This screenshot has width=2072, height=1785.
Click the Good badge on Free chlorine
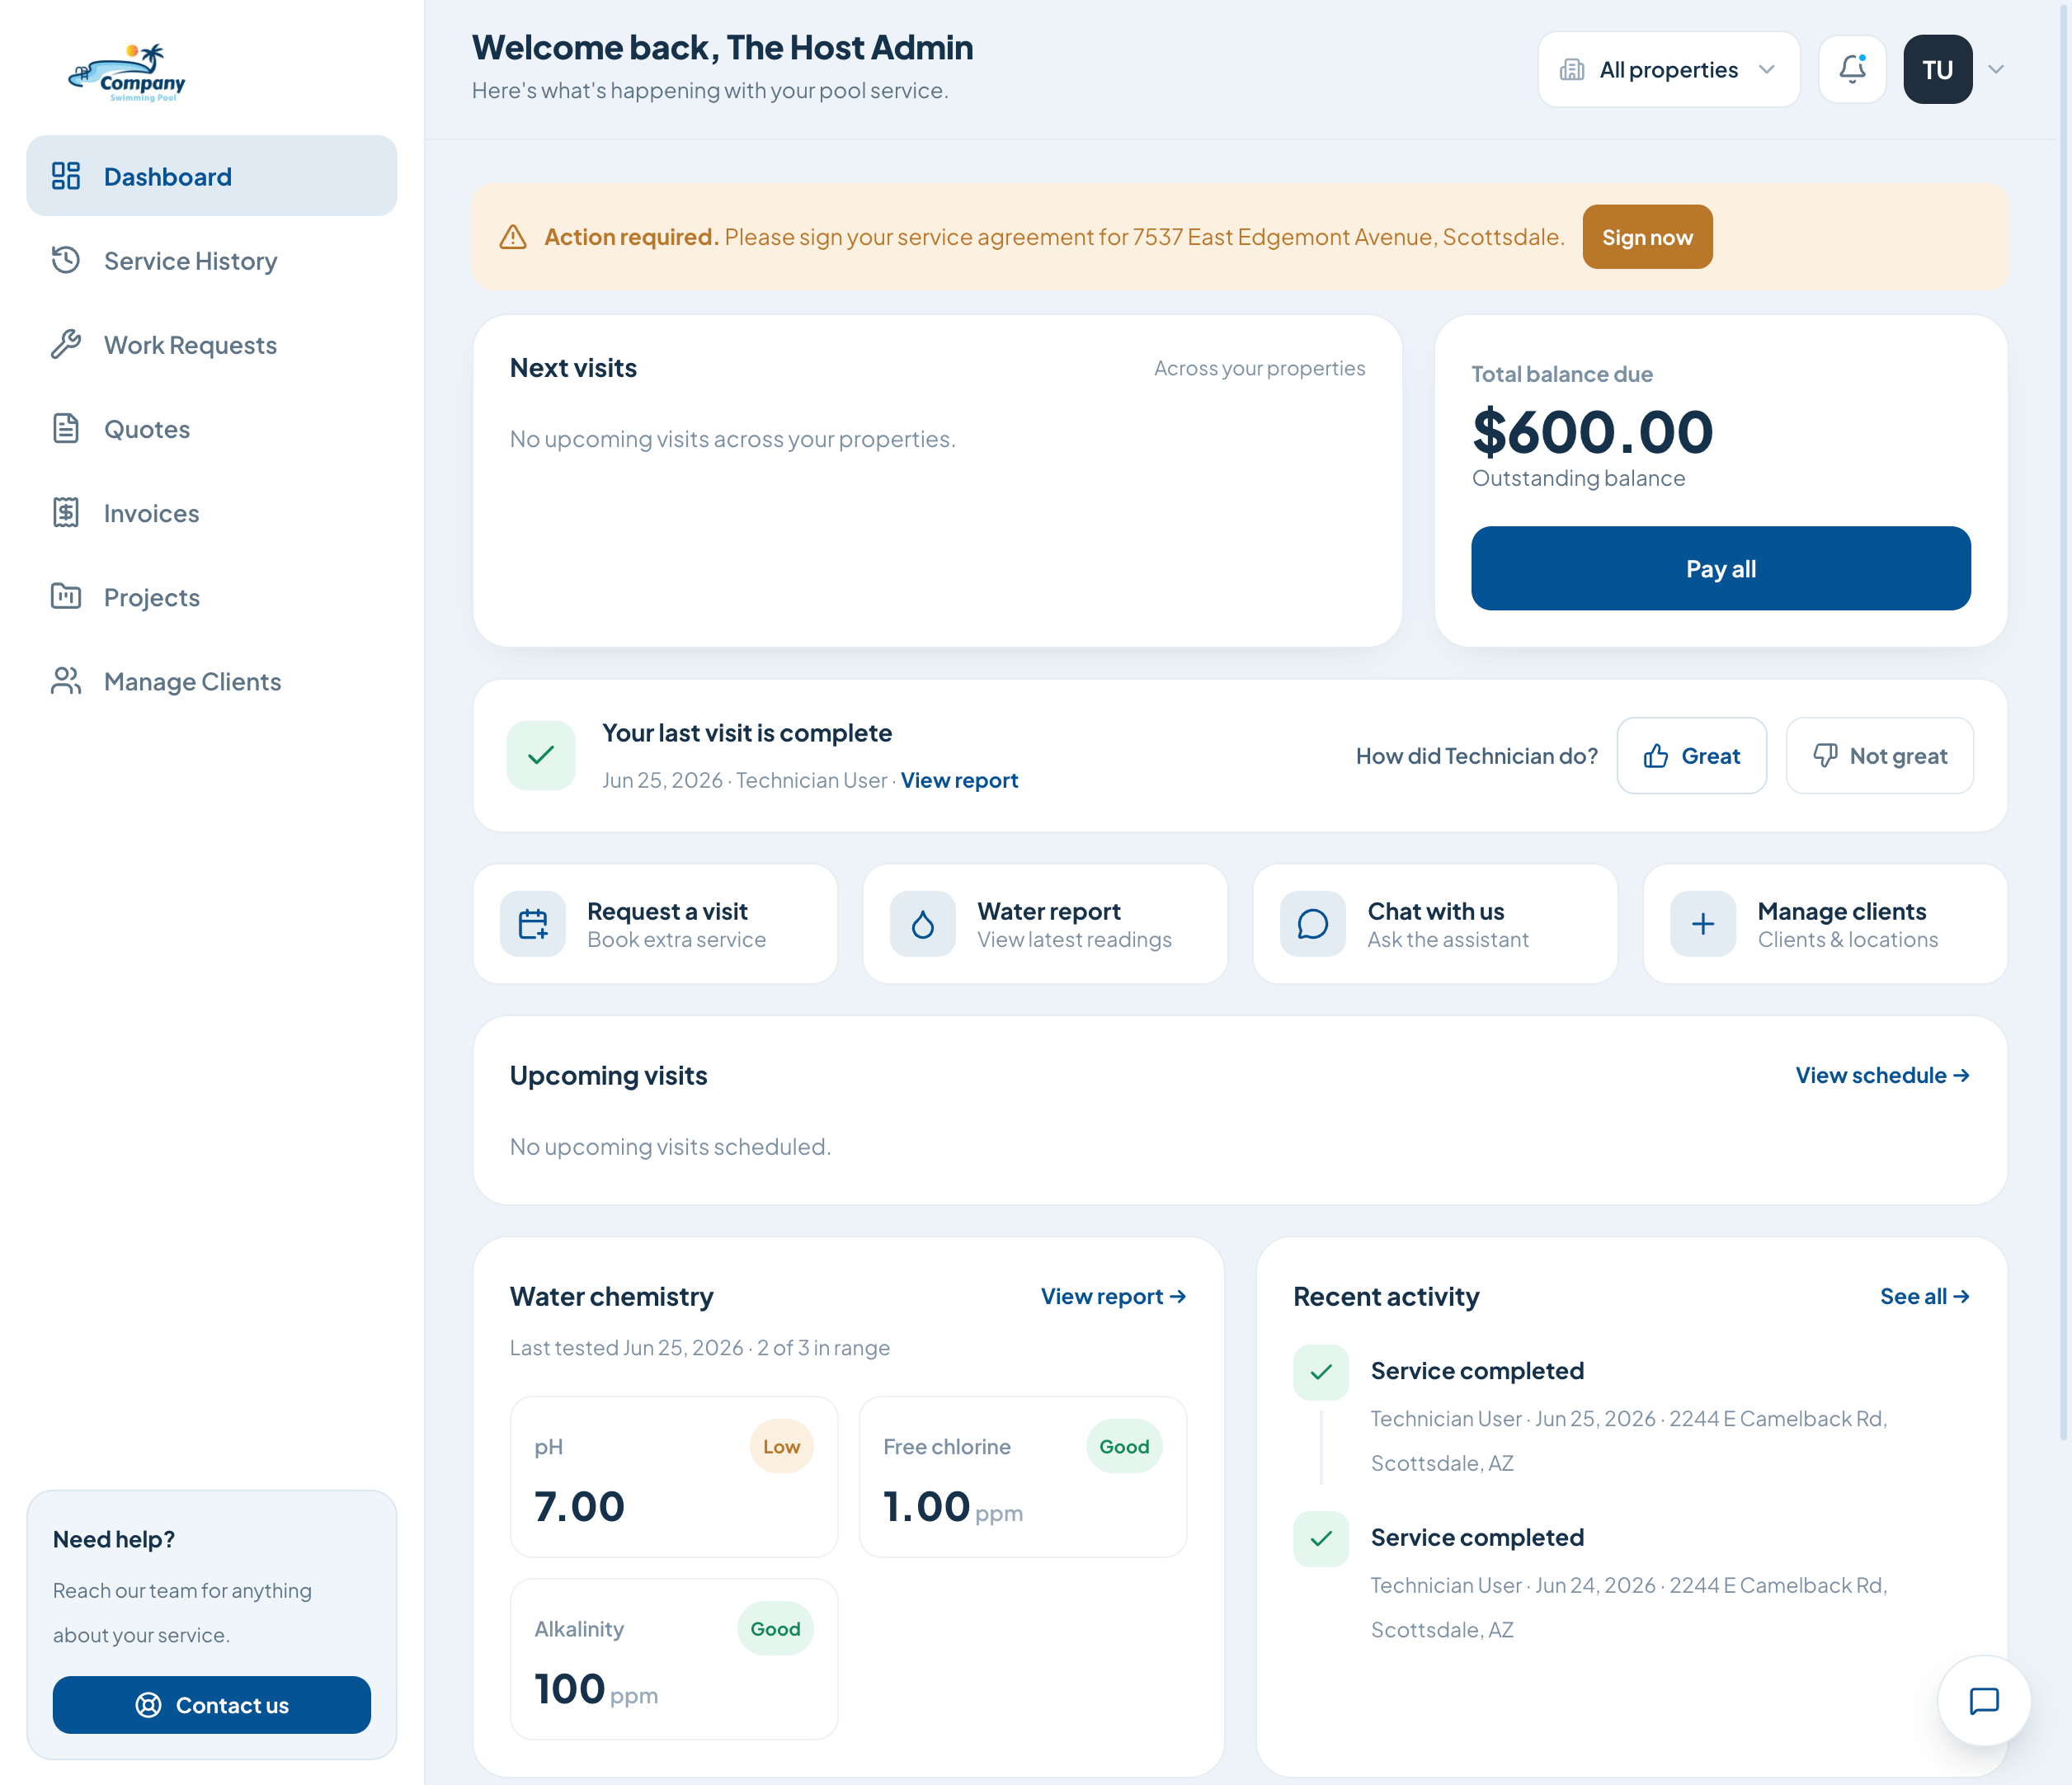pyautogui.click(x=1124, y=1446)
